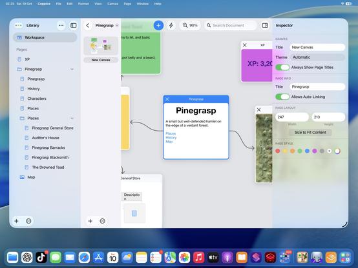358x268 pixels.
Task: Open Photos from the dock
Action: (184, 258)
